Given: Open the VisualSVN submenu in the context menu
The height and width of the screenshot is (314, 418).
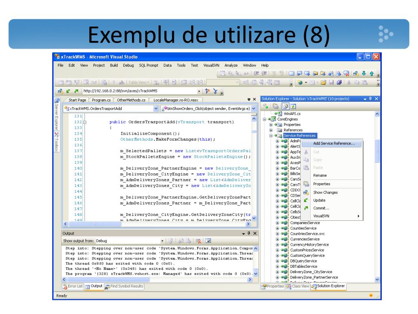Looking at the screenshot, I should (332, 216).
